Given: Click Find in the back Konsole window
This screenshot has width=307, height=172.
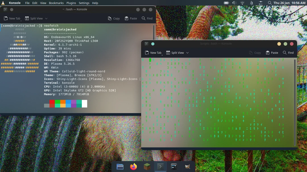Looking at the screenshot, I should tap(147, 18).
